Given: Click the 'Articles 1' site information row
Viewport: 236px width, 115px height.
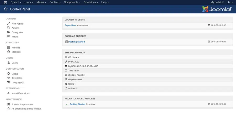Looking at the screenshot, I should (x=147, y=88).
